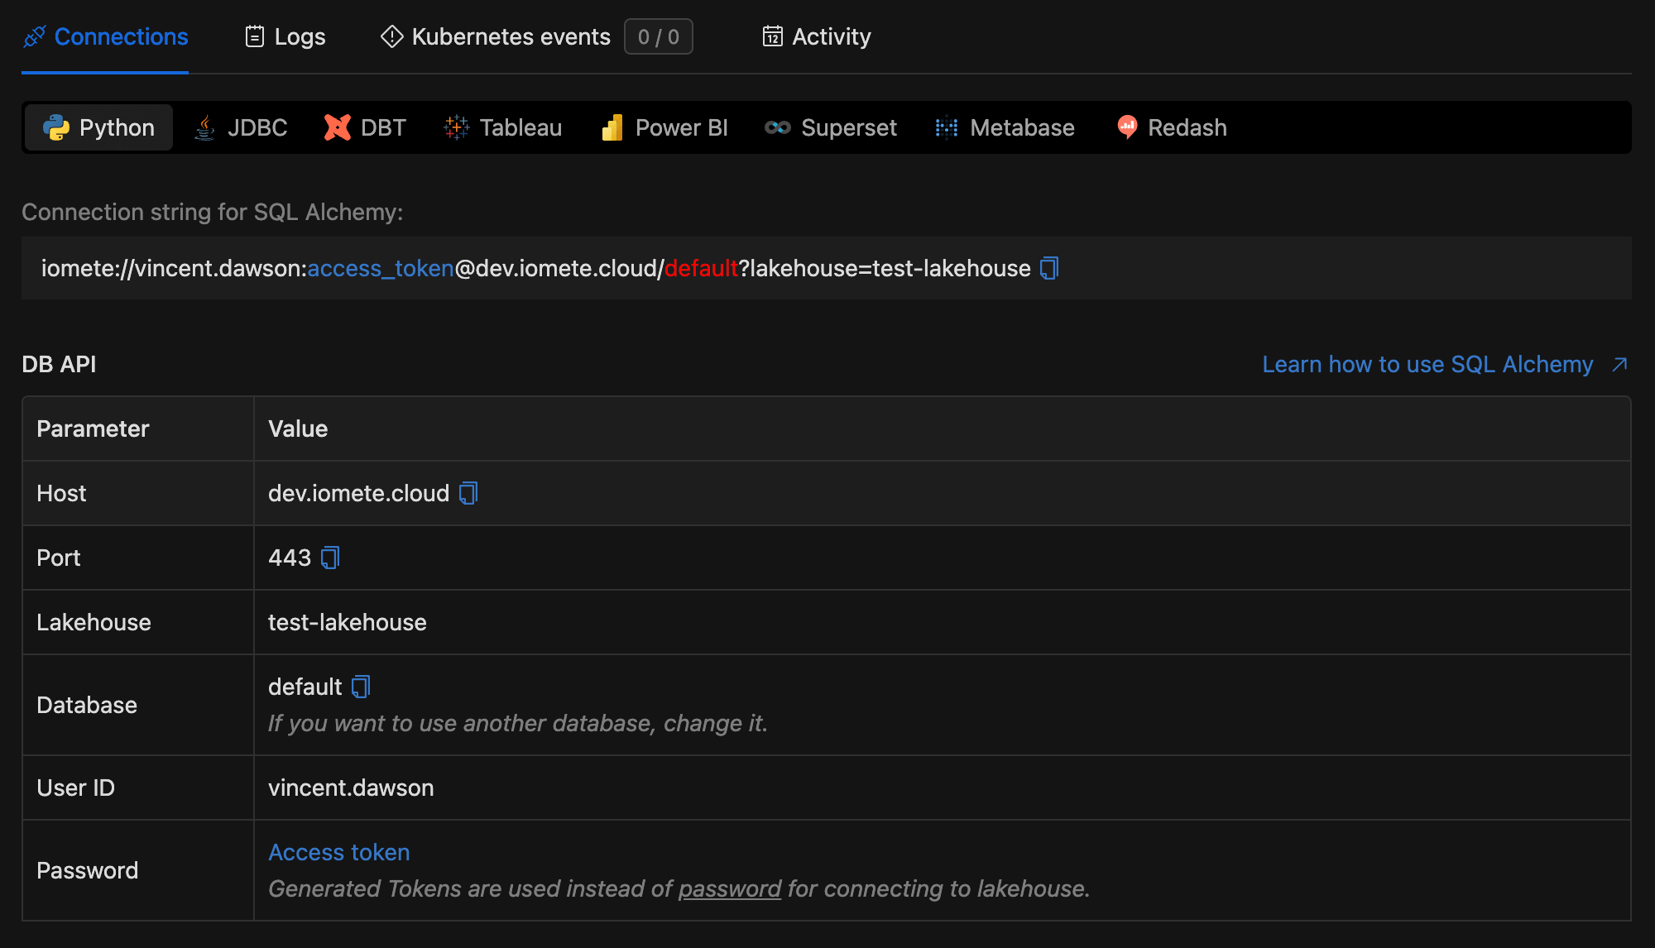Click the '443' port value text

tap(290, 558)
